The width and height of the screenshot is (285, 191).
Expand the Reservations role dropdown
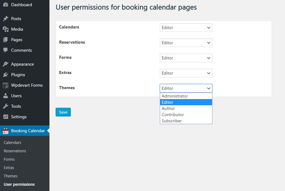tap(186, 43)
